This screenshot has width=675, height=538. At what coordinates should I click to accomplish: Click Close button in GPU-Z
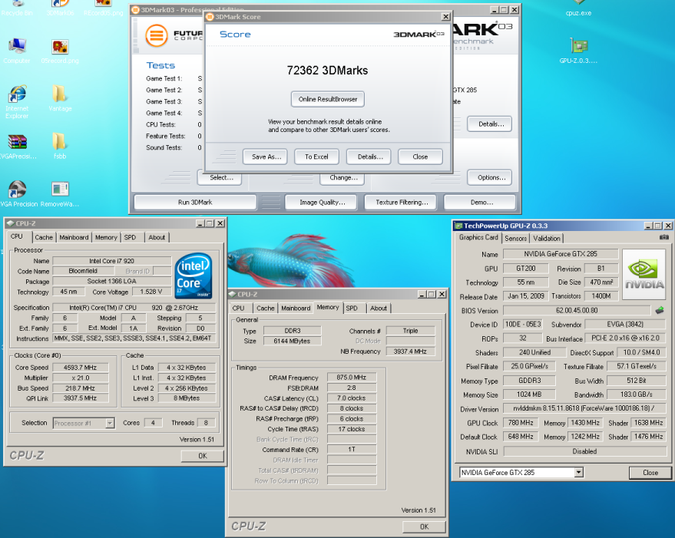click(650, 473)
